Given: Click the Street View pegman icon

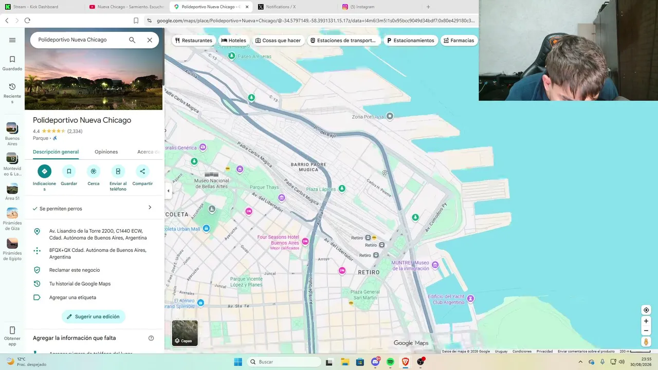Looking at the screenshot, I should pyautogui.click(x=646, y=342).
